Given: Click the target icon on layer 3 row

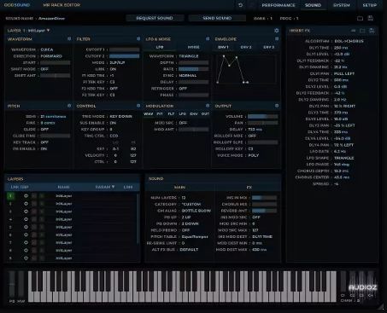Looking at the screenshot, I should (x=26, y=212).
